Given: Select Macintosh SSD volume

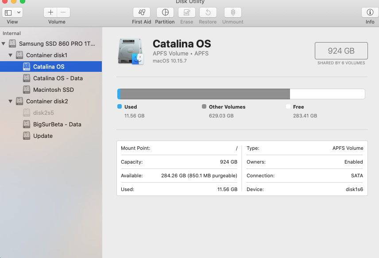Looking at the screenshot, I should coord(51,90).
